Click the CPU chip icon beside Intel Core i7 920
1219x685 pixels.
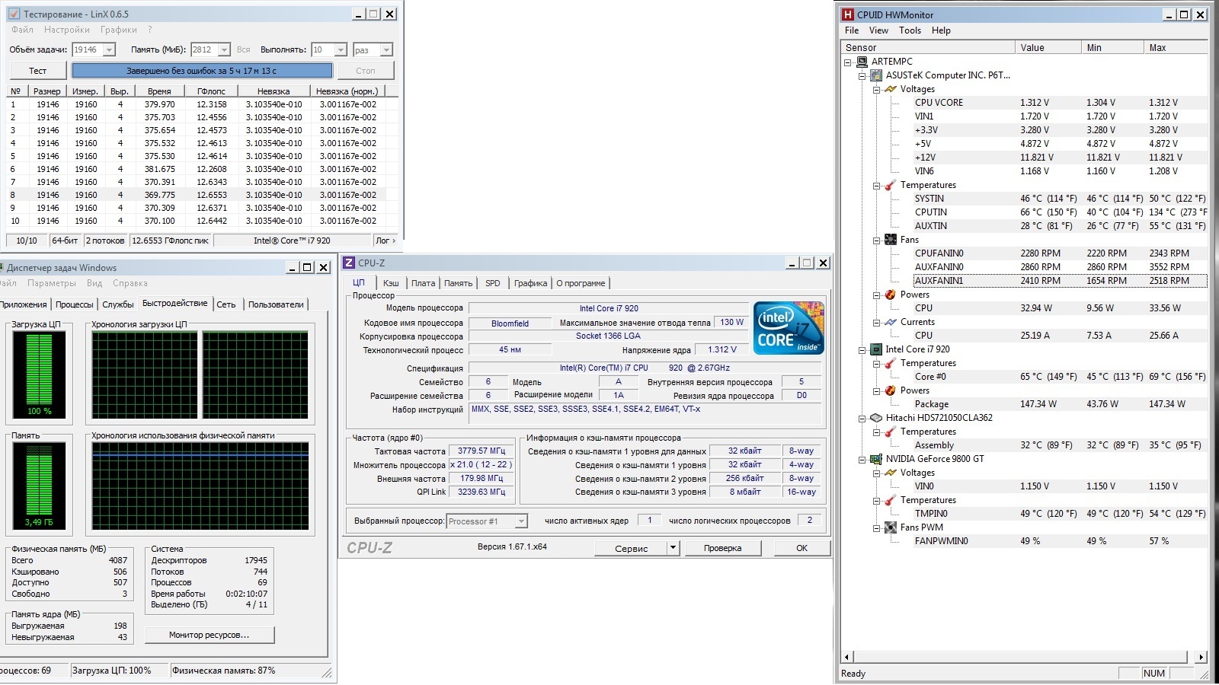coord(876,349)
